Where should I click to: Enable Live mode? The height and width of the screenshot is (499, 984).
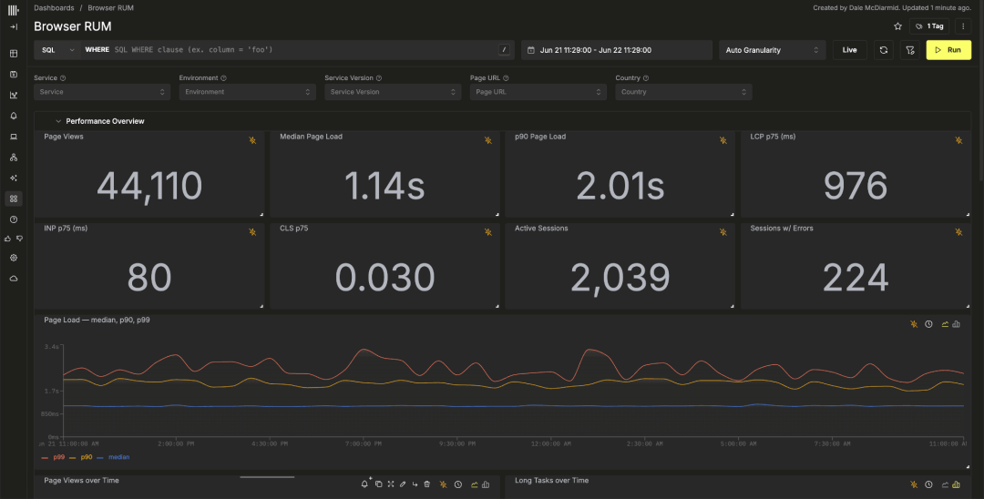[850, 50]
